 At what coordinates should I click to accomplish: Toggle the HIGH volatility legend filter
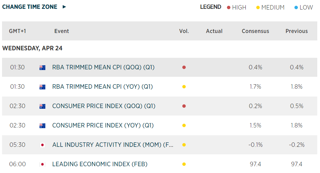(237, 7)
